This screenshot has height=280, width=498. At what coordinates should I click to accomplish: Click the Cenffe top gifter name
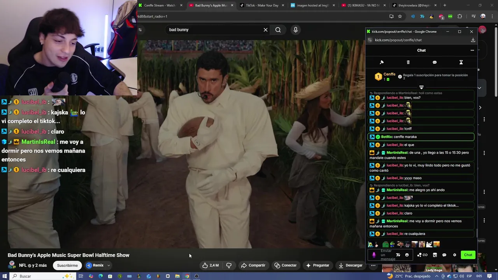[x=389, y=74]
